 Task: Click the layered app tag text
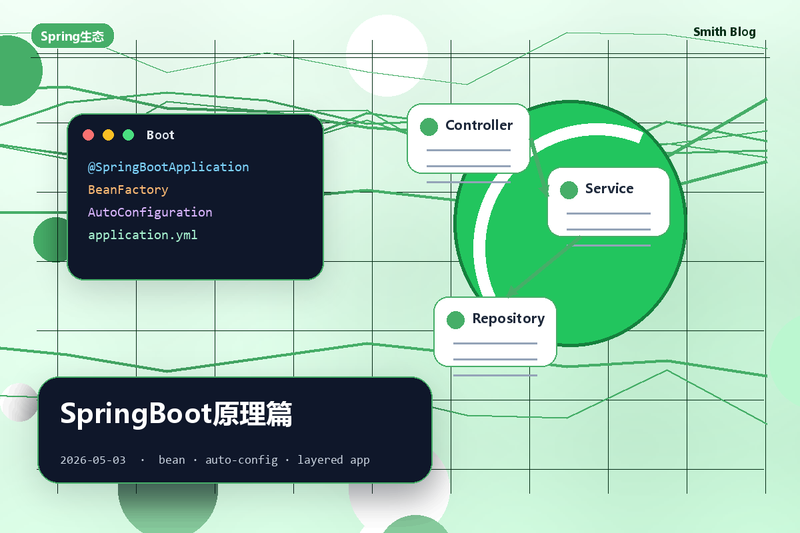tap(333, 460)
